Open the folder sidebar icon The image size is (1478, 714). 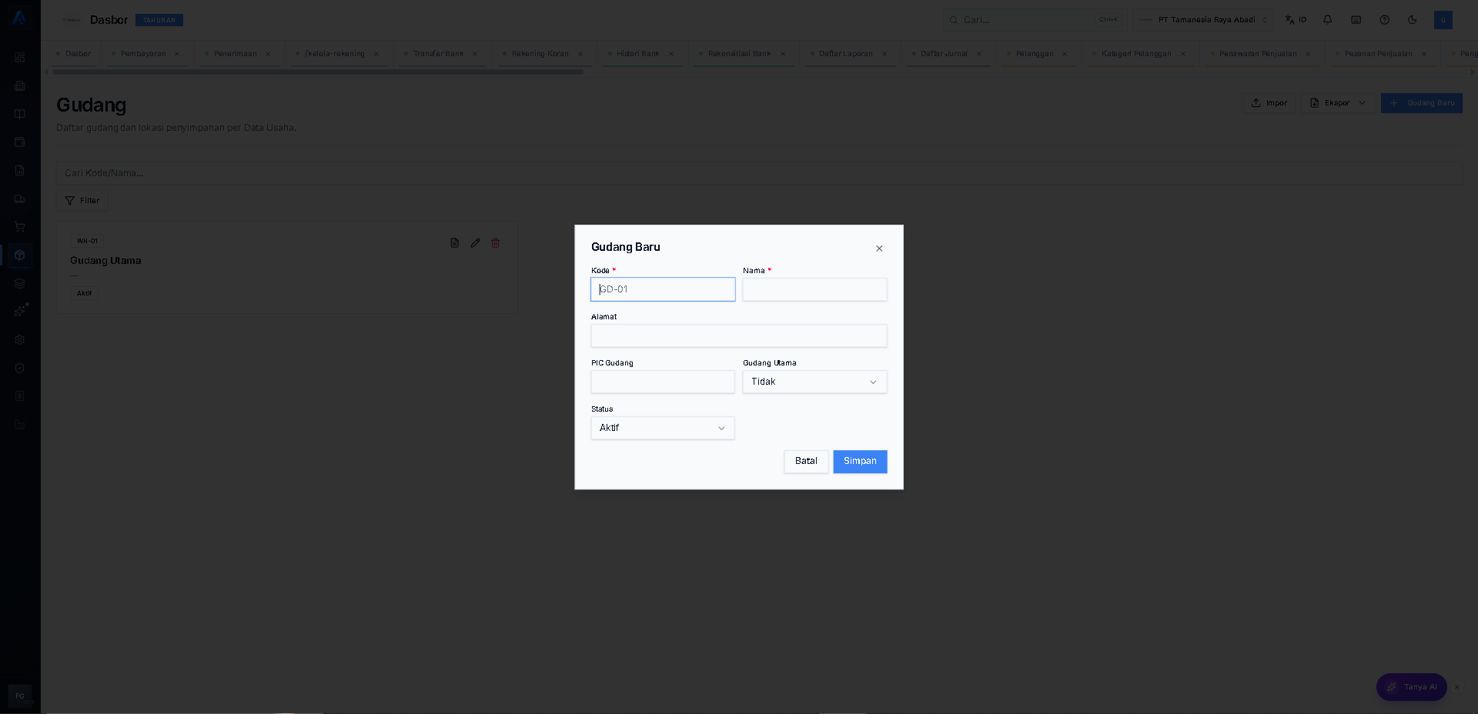click(20, 424)
